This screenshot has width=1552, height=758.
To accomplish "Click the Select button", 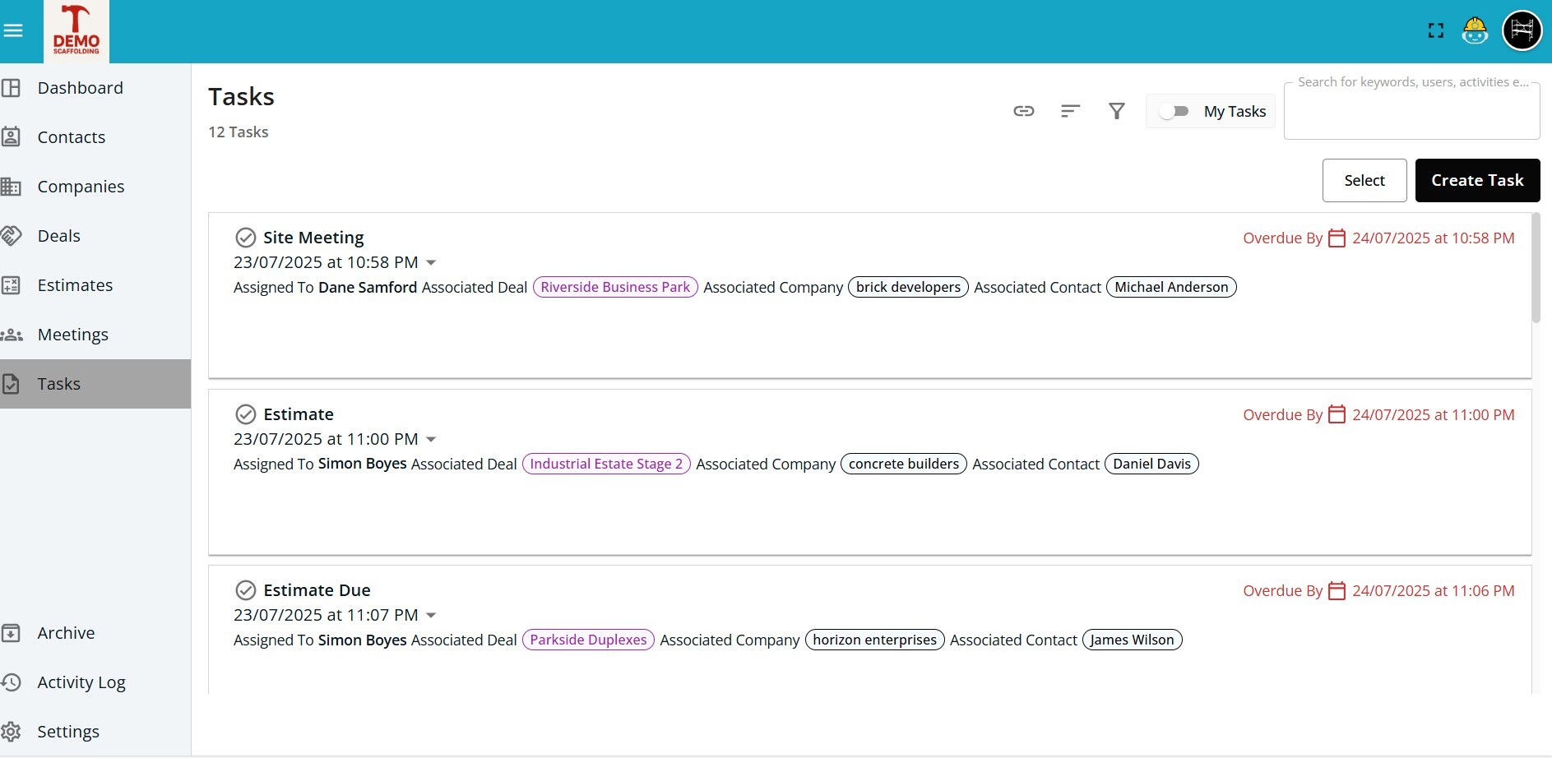I will pyautogui.click(x=1364, y=180).
